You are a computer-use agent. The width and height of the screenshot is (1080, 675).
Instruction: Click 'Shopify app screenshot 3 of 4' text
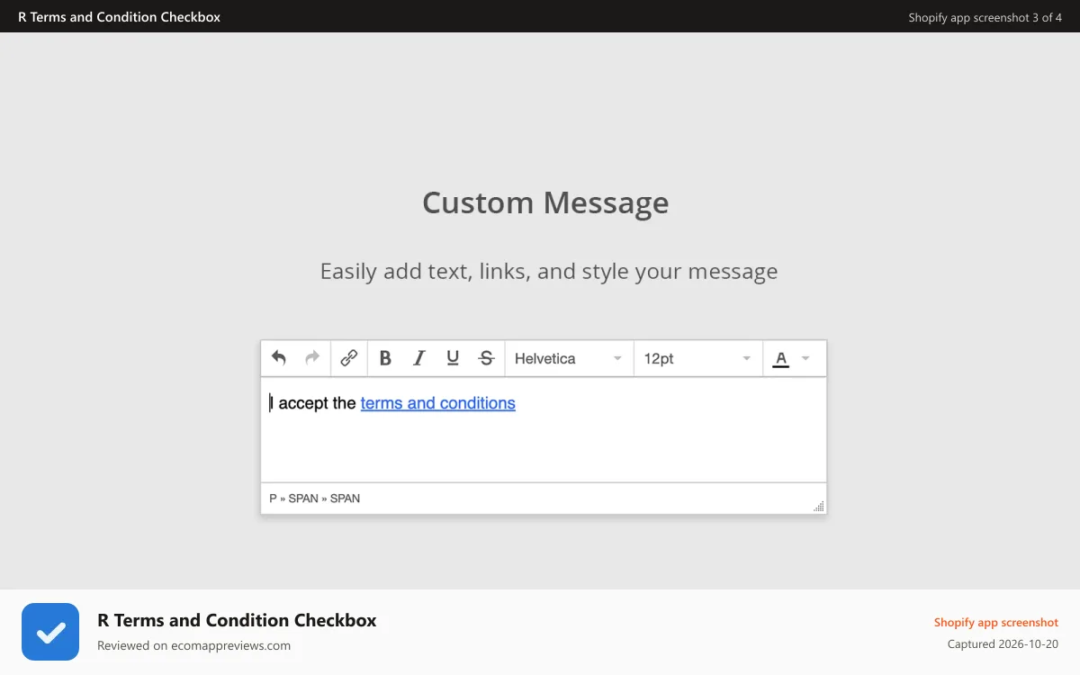pyautogui.click(x=985, y=17)
